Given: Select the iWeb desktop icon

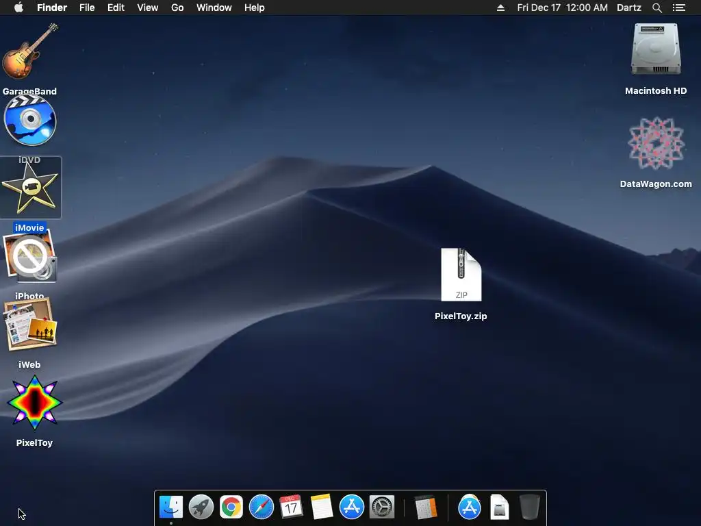Looking at the screenshot, I should [x=30, y=325].
